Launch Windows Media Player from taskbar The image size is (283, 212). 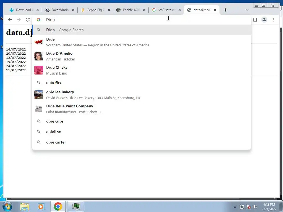tap(41, 206)
